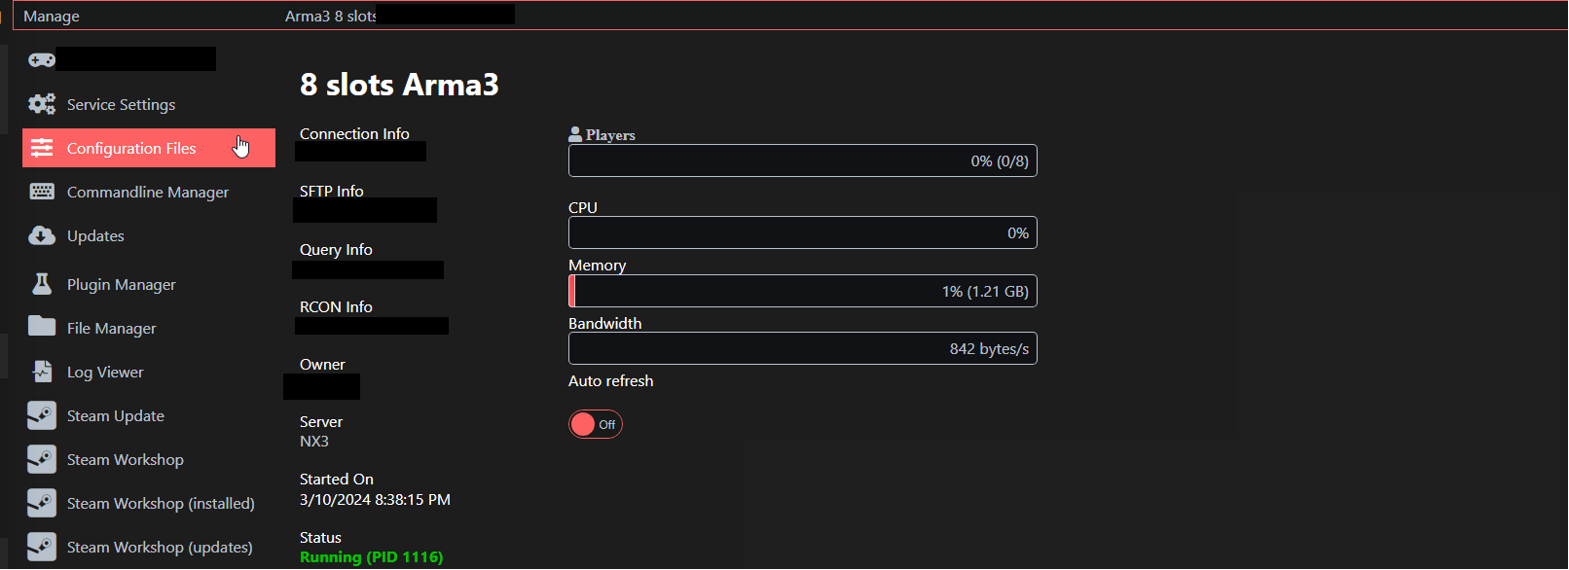Click the Service Settings gears icon

click(42, 104)
